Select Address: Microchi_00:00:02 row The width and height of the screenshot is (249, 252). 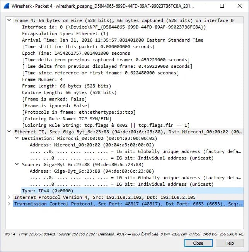(x=136, y=145)
